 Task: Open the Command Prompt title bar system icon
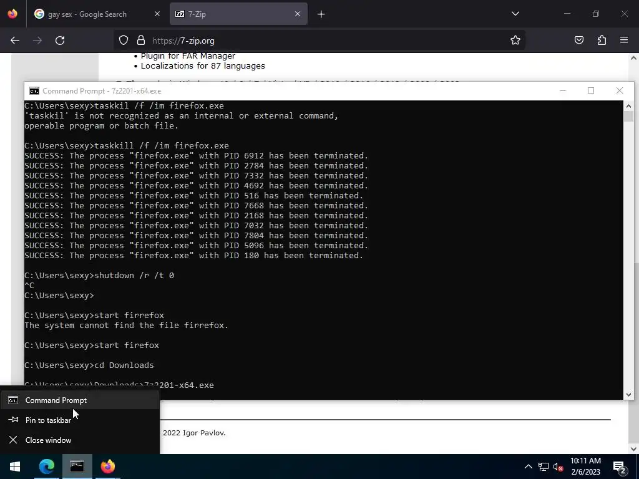34,91
